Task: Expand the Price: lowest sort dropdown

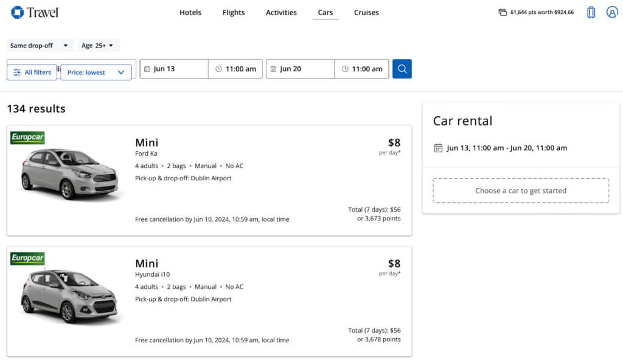Action: 96,72
